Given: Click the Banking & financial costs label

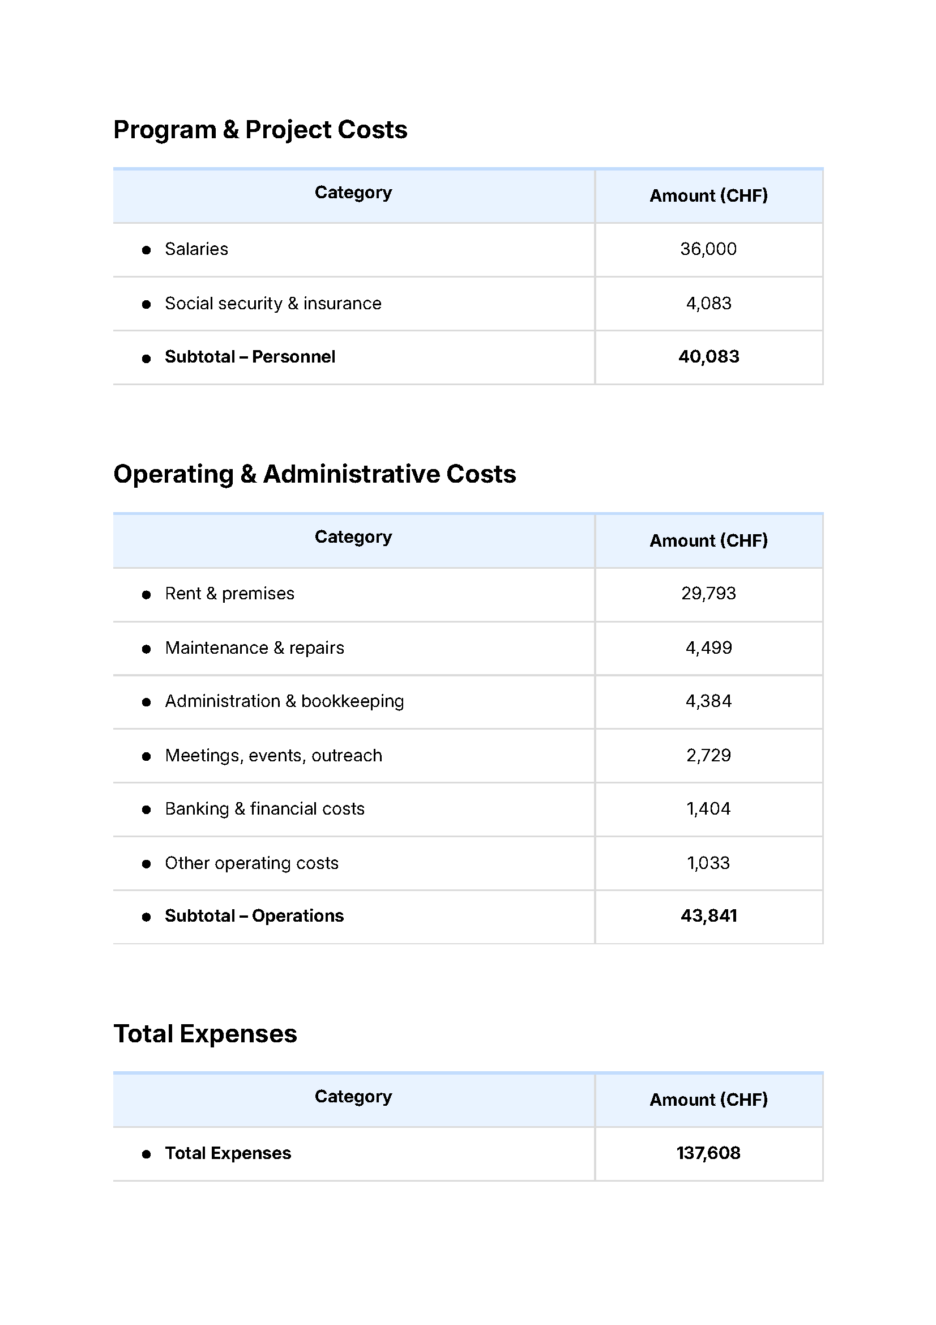Looking at the screenshot, I should tap(264, 809).
